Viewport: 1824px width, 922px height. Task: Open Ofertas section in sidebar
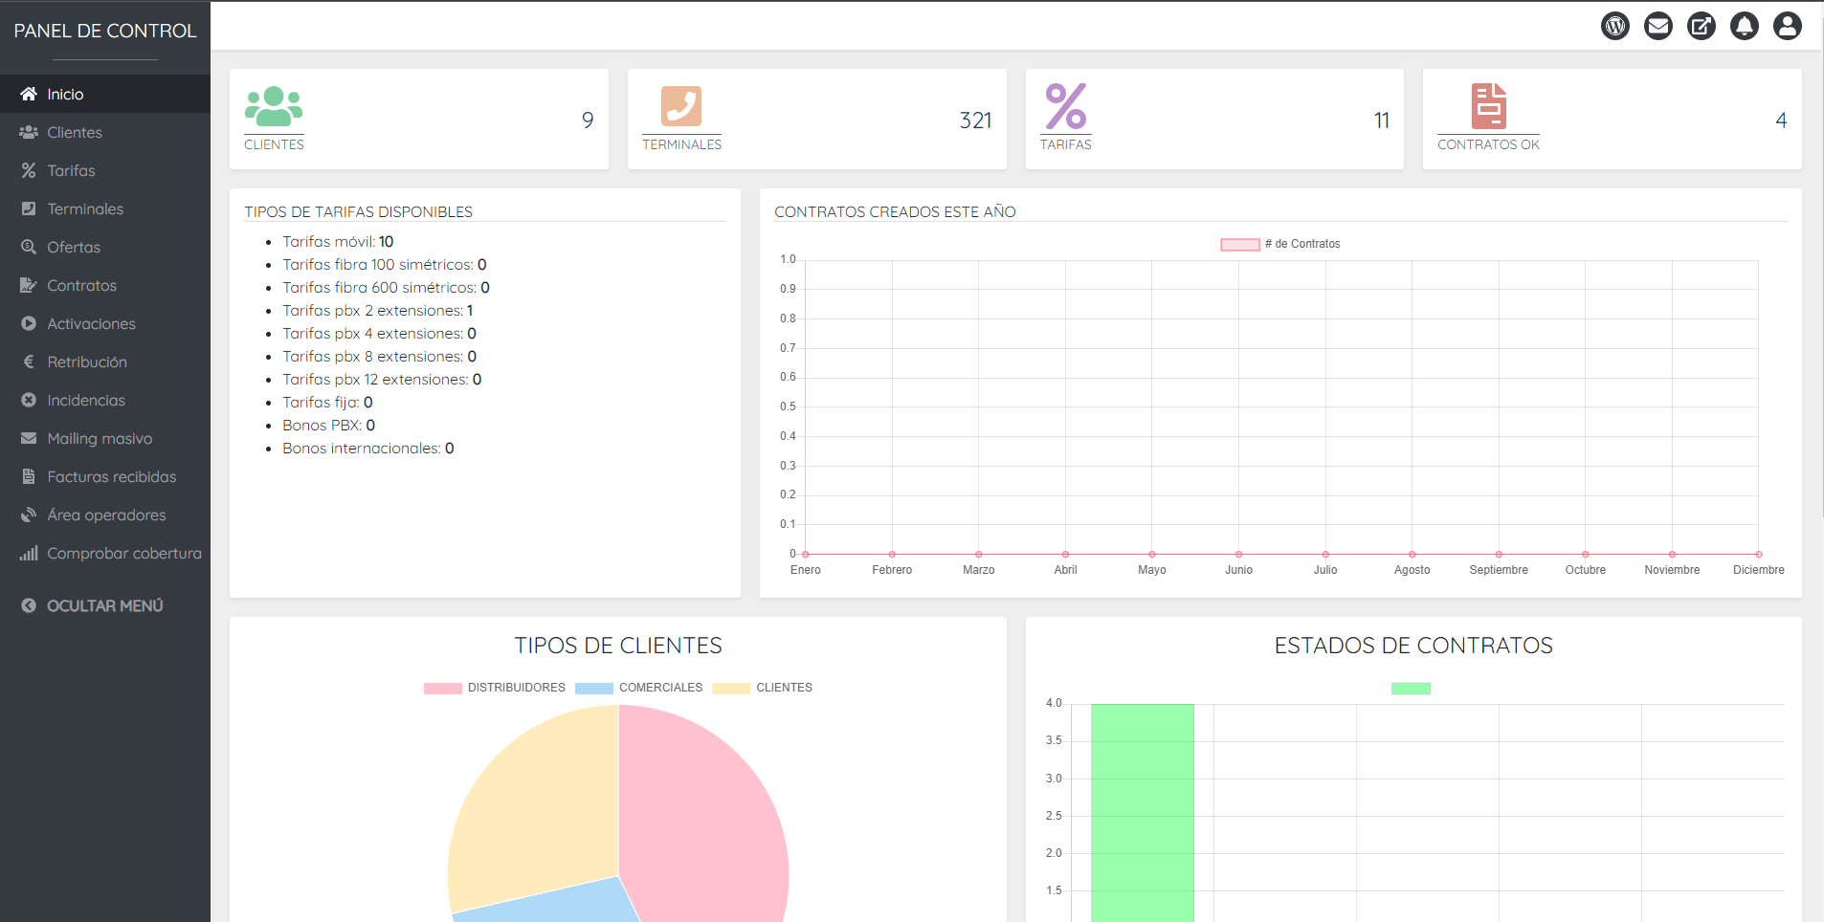pos(105,247)
